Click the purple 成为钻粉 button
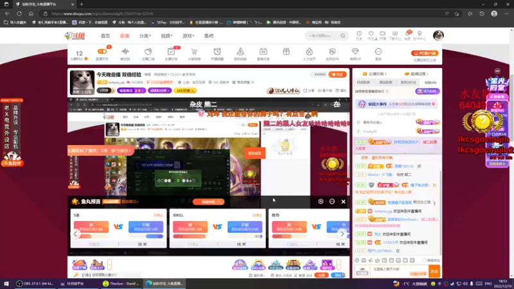 427,91
